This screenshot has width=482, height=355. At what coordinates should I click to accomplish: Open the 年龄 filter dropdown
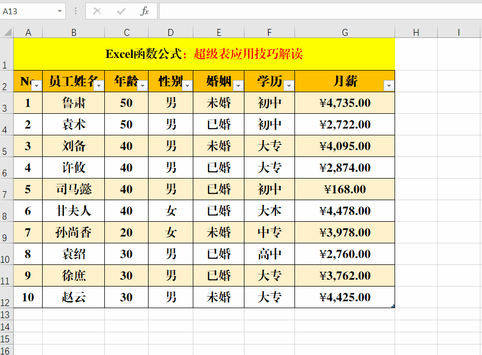click(142, 86)
